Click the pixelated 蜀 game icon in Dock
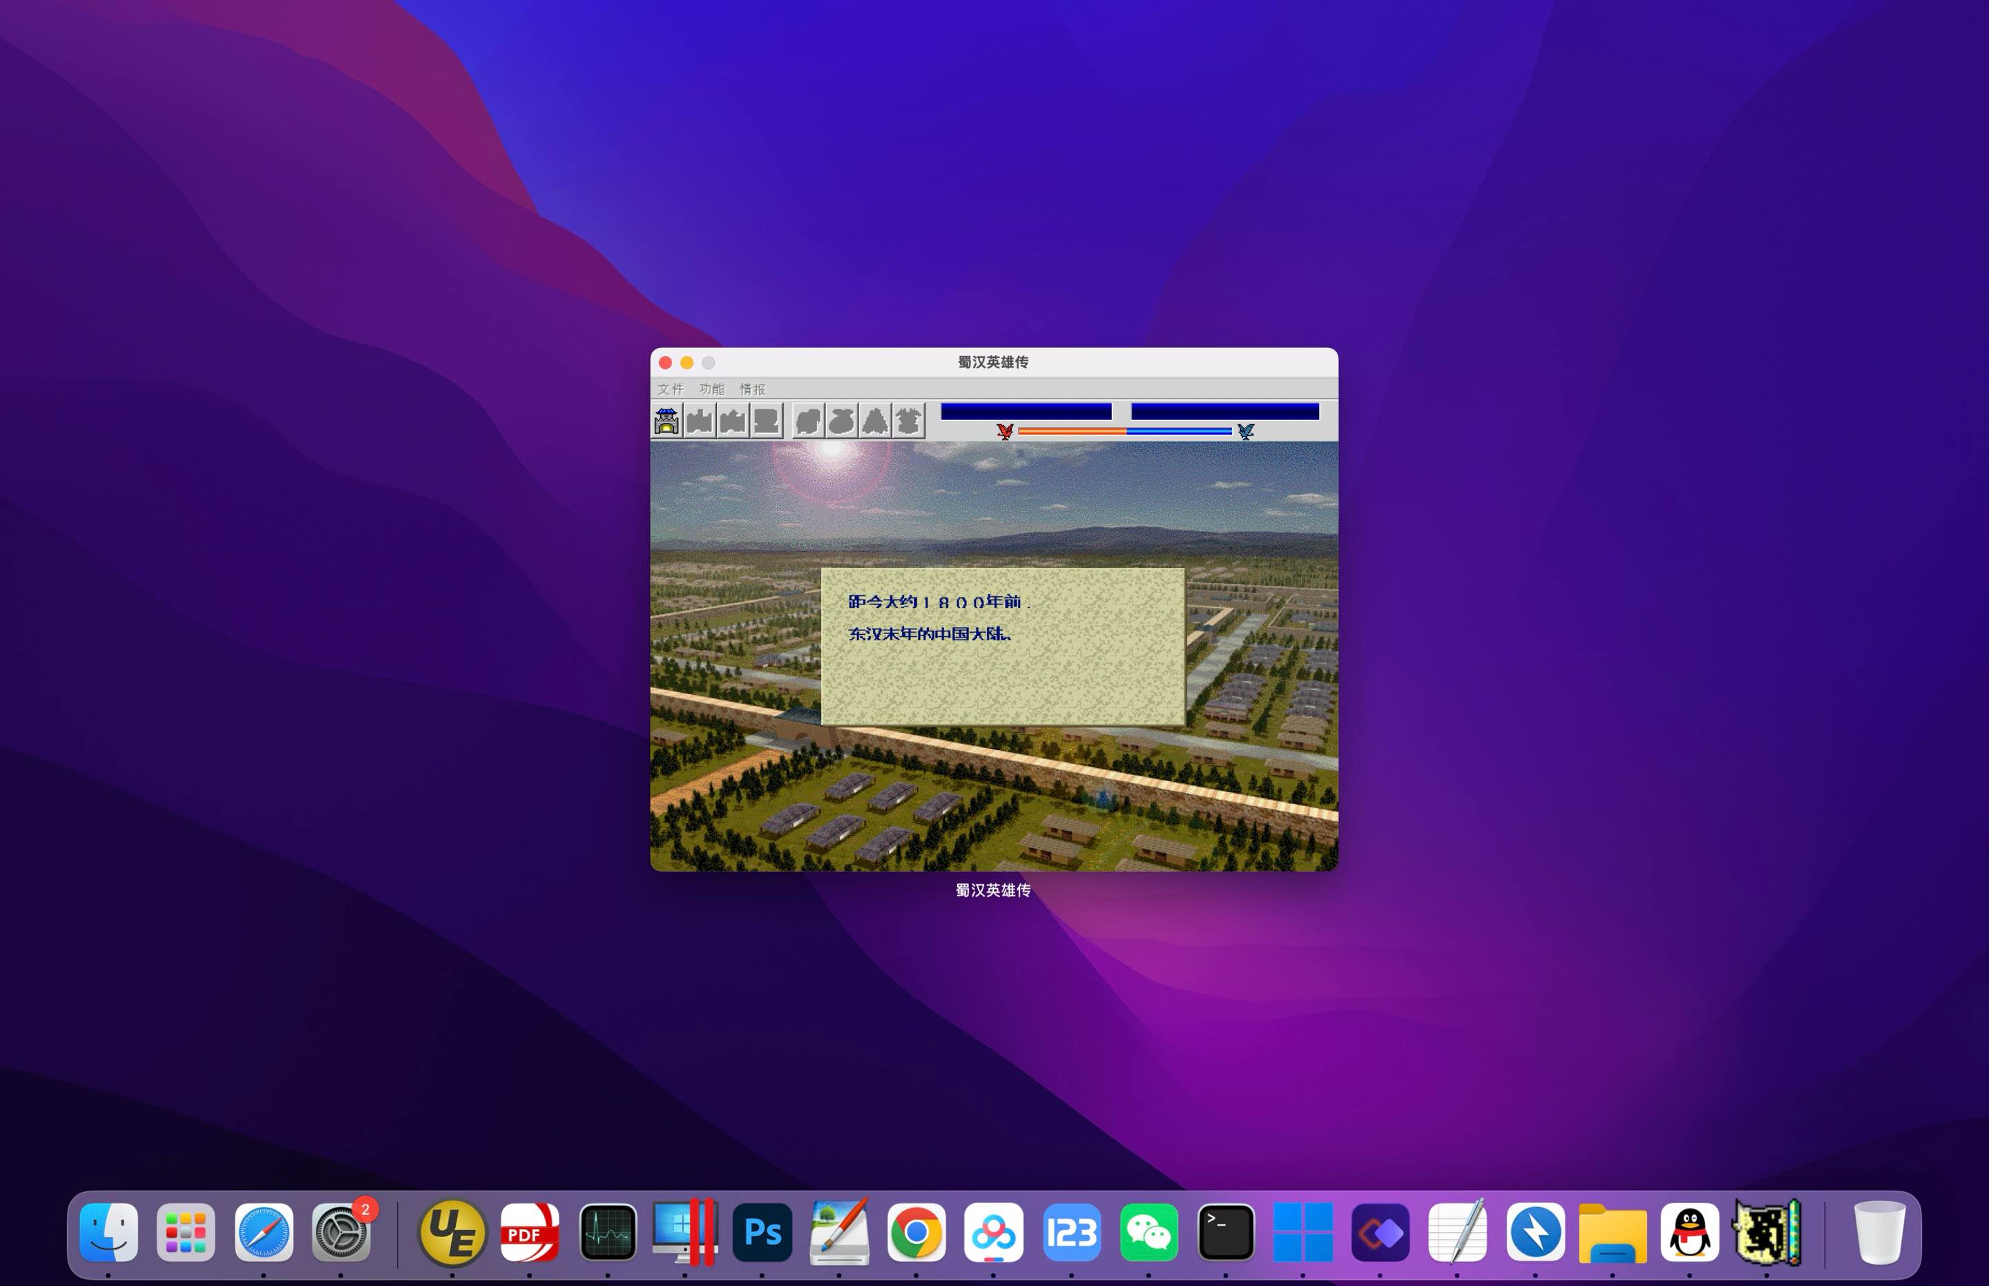The height and width of the screenshot is (1286, 1989). click(x=1767, y=1231)
